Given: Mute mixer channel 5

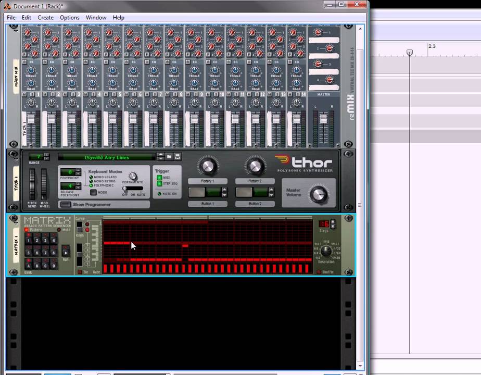Looking at the screenshot, I should coord(106,94).
